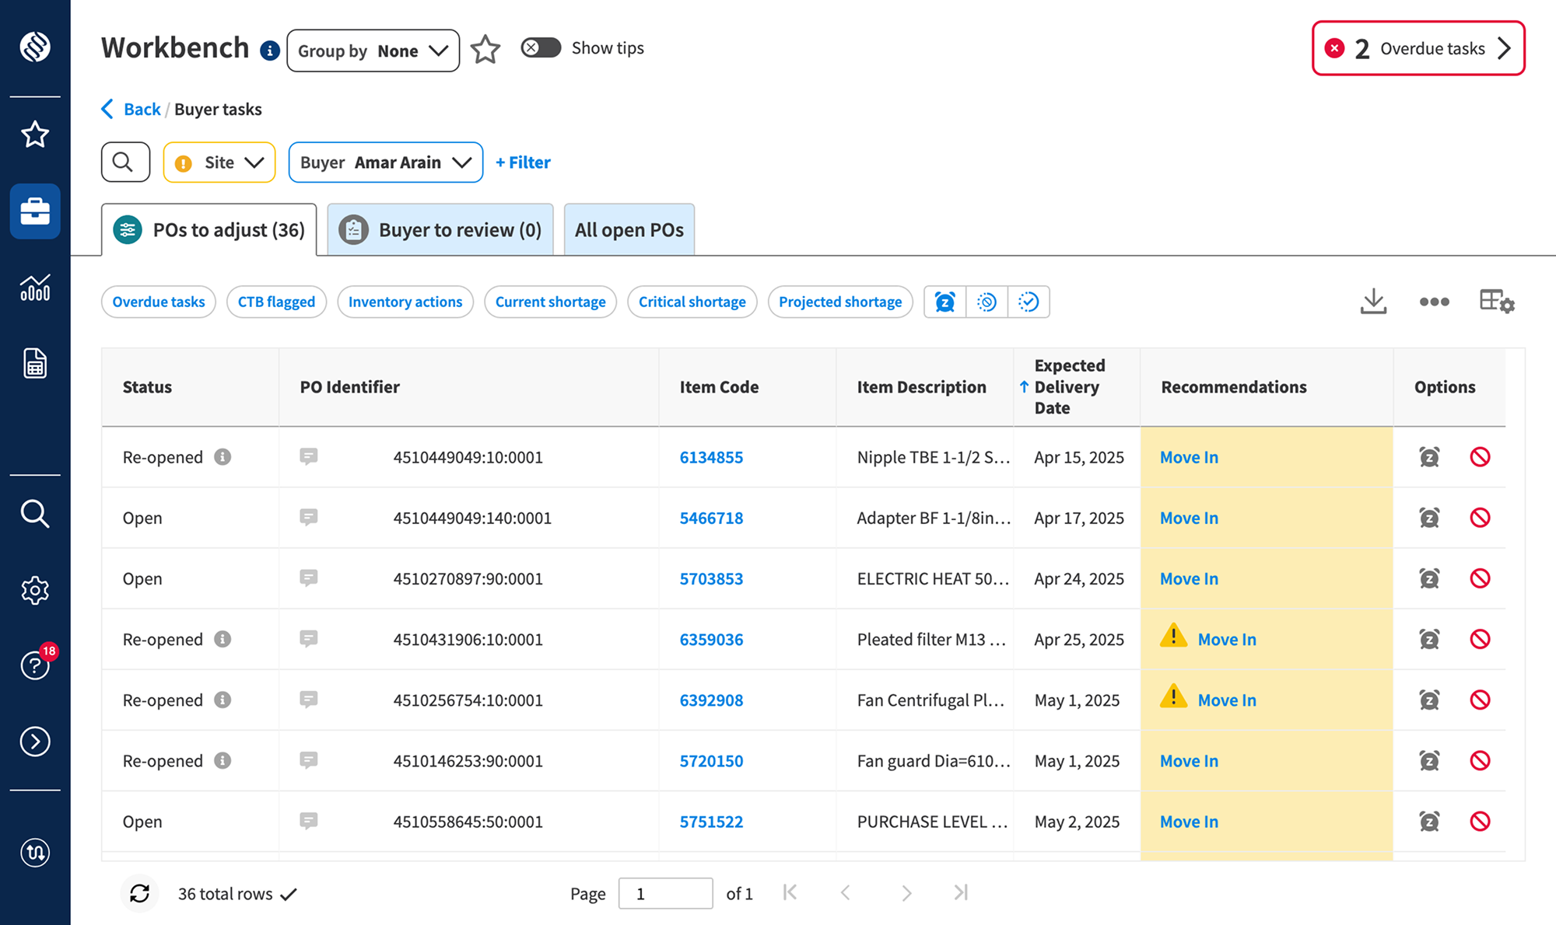Snooze the Nipple TBE row
Image resolution: width=1556 pixels, height=925 pixels.
point(1429,457)
